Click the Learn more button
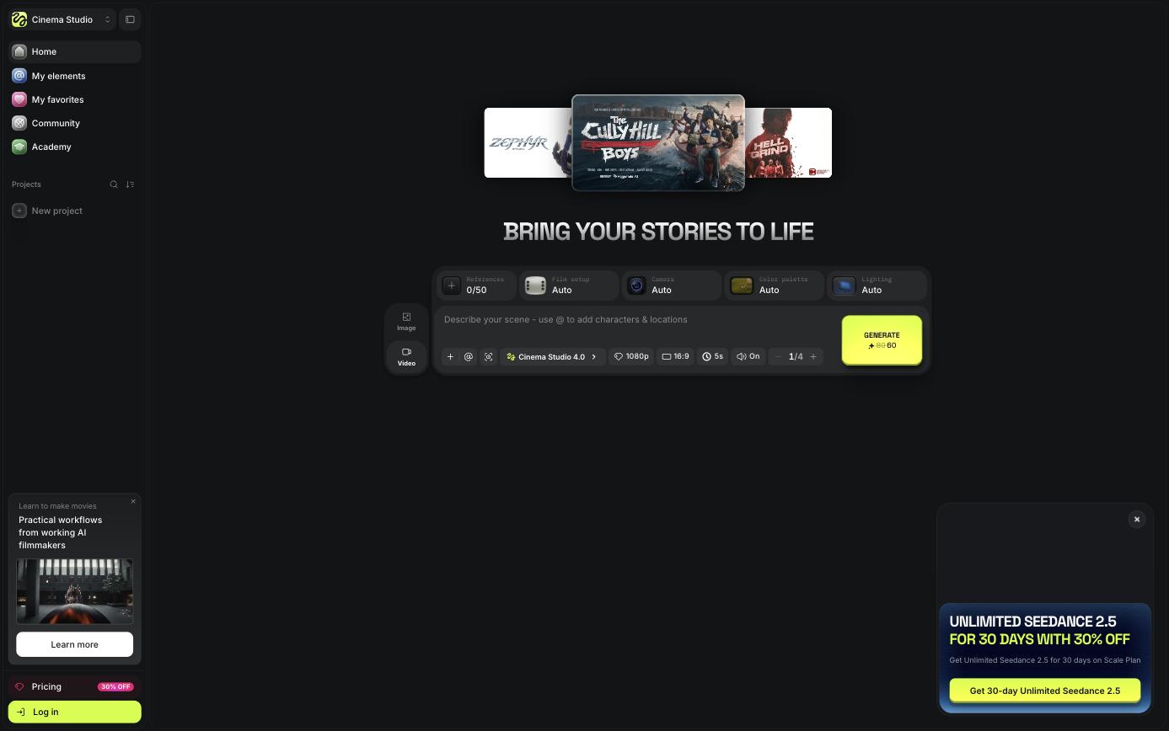The height and width of the screenshot is (731, 1169). (x=74, y=644)
